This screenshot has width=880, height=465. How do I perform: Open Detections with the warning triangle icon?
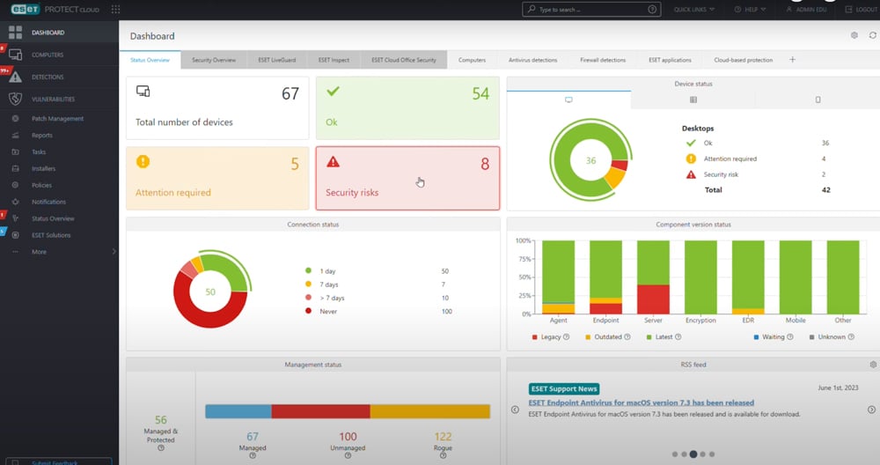pyautogui.click(x=47, y=77)
